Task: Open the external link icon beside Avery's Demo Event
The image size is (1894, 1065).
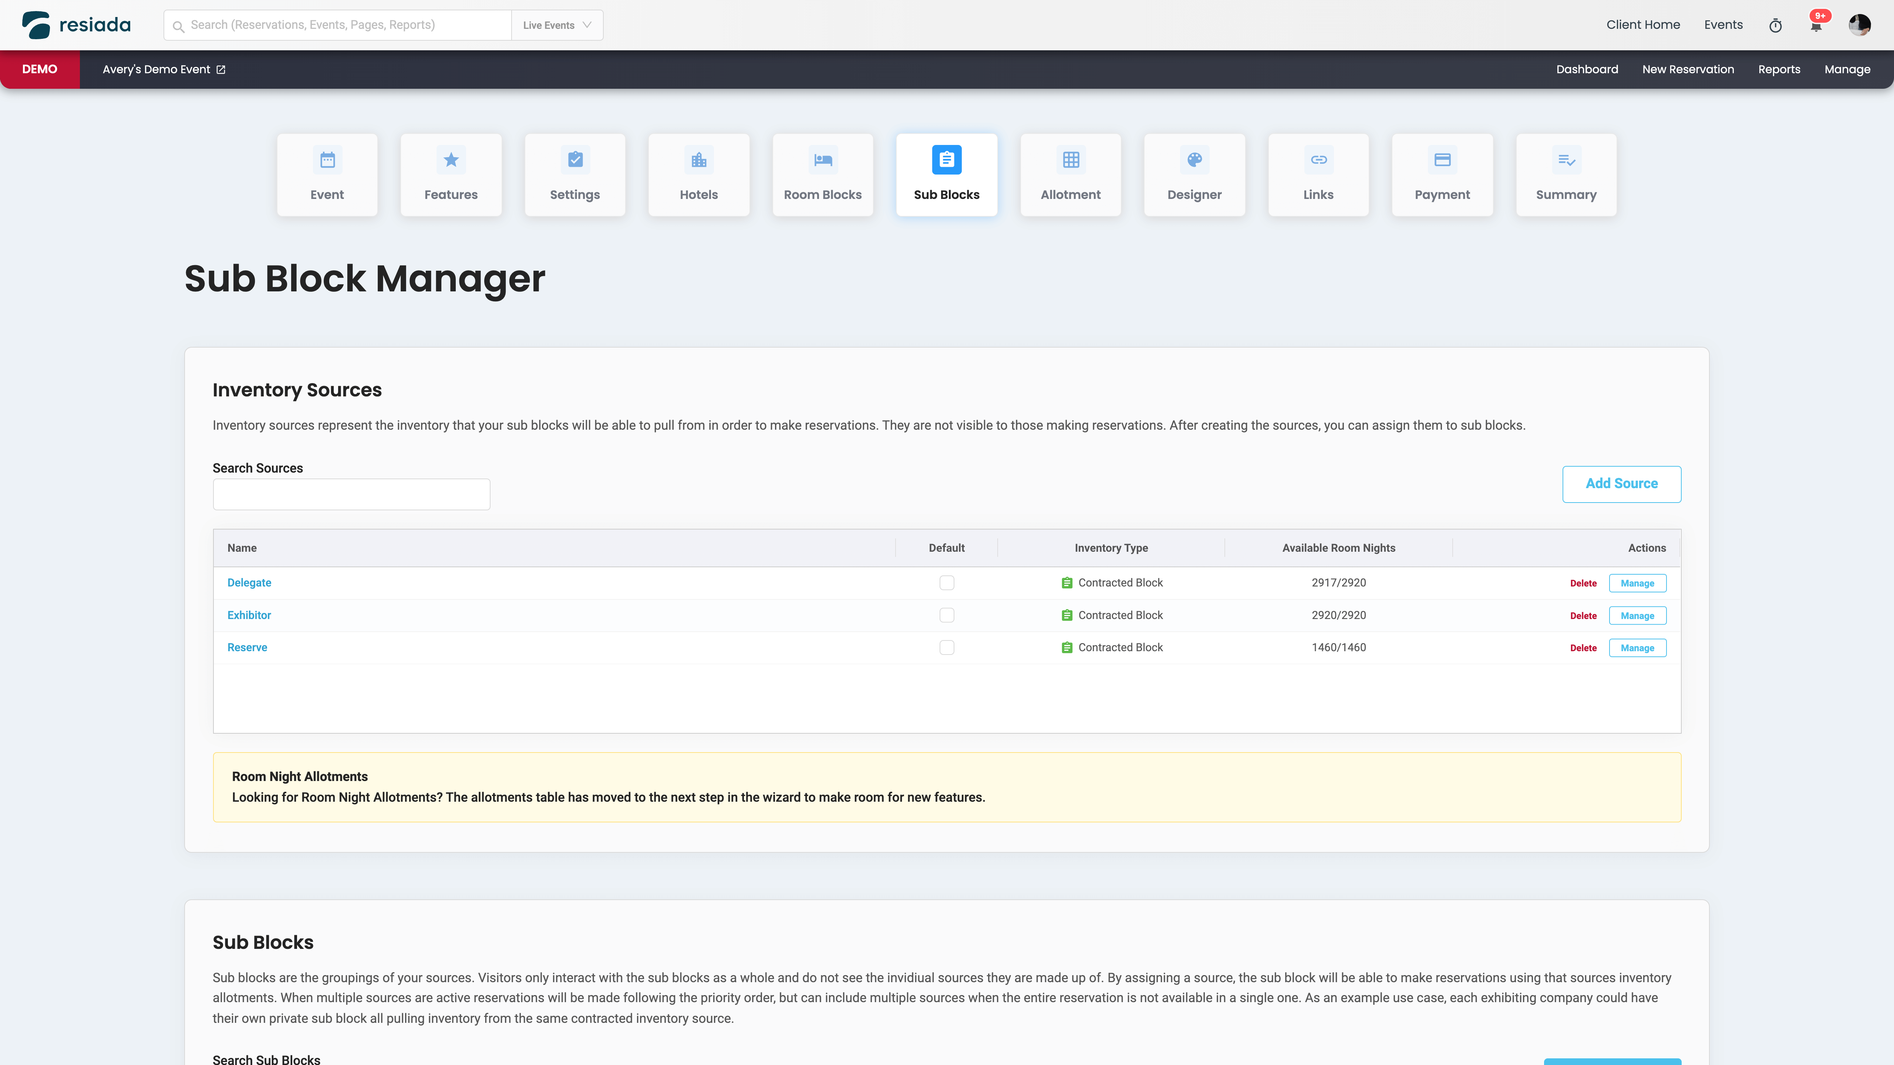Action: pyautogui.click(x=220, y=70)
